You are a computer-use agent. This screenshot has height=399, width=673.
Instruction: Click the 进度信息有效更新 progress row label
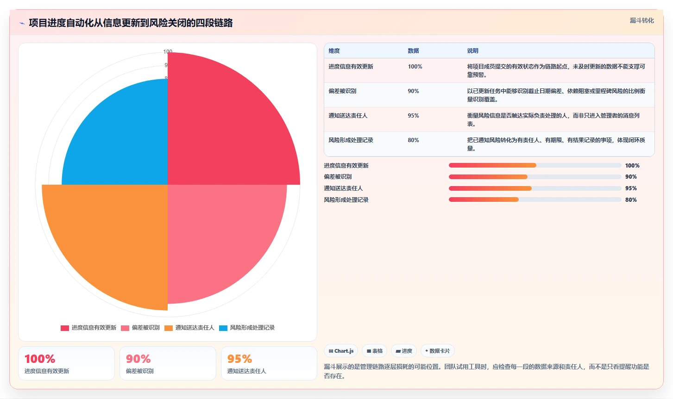(346, 166)
